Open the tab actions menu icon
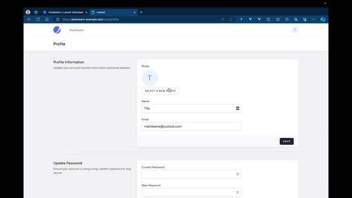 [x=36, y=12]
